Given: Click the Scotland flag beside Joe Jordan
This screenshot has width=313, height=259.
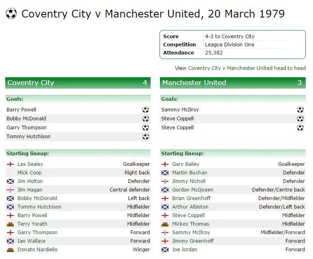Looking at the screenshot, I should (165, 250).
